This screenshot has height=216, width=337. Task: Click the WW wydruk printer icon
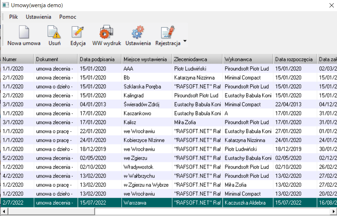[106, 32]
